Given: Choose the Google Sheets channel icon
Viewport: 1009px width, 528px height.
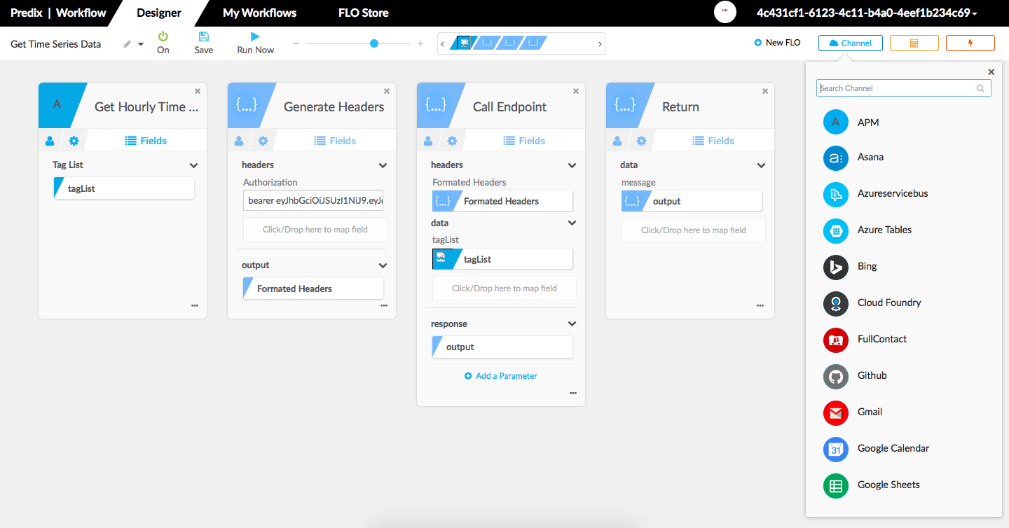Looking at the screenshot, I should coord(836,485).
